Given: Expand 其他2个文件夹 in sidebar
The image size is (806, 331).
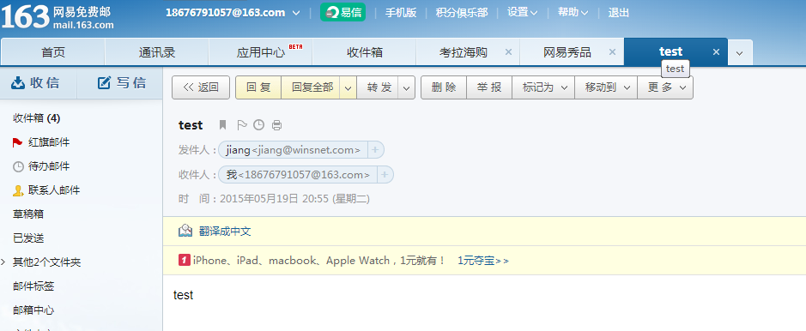Looking at the screenshot, I should click(x=4, y=262).
